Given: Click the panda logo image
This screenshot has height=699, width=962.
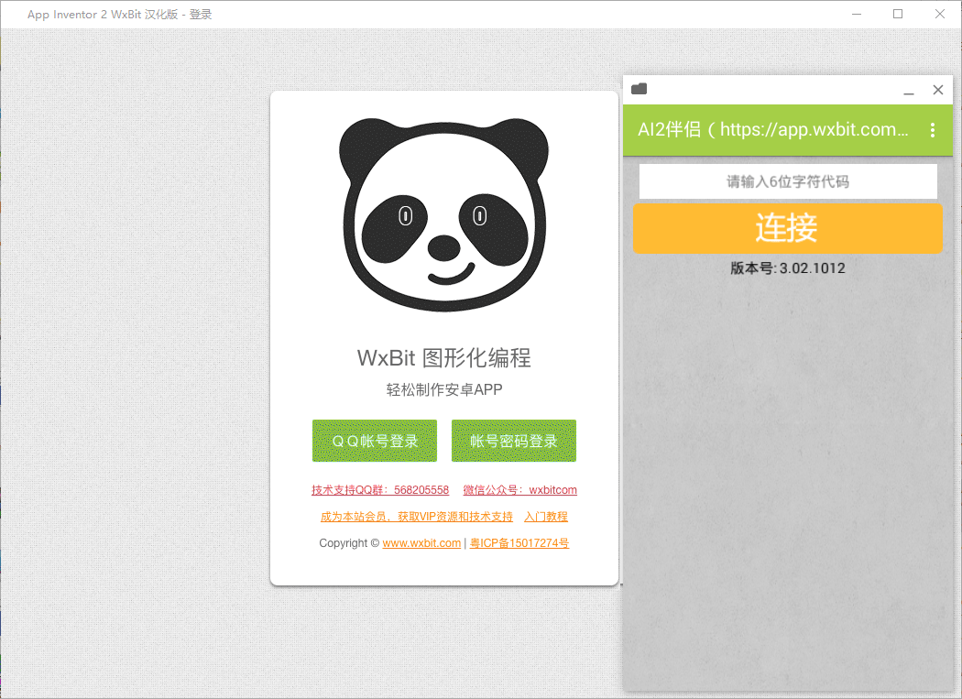Looking at the screenshot, I should [444, 214].
